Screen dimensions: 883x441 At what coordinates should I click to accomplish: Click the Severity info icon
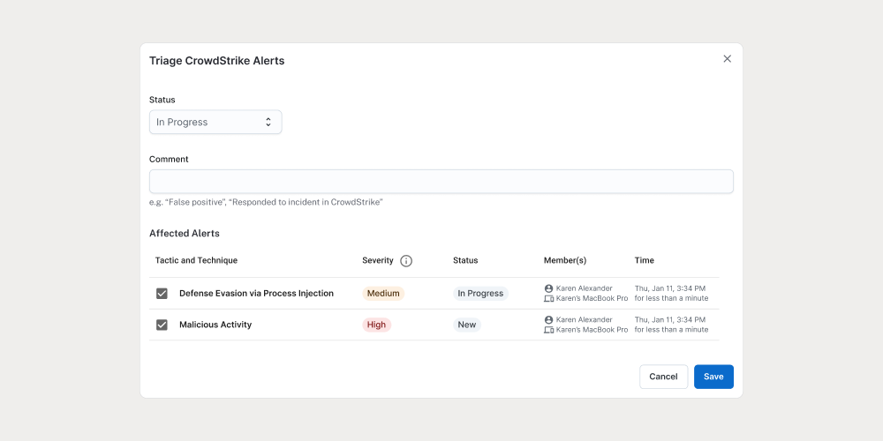[406, 261]
